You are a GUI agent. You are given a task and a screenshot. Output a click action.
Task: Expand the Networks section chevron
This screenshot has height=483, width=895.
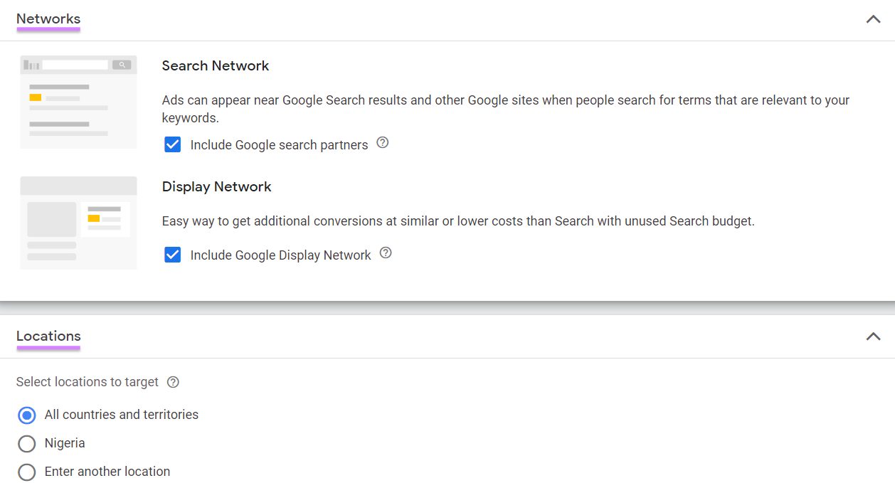873,19
